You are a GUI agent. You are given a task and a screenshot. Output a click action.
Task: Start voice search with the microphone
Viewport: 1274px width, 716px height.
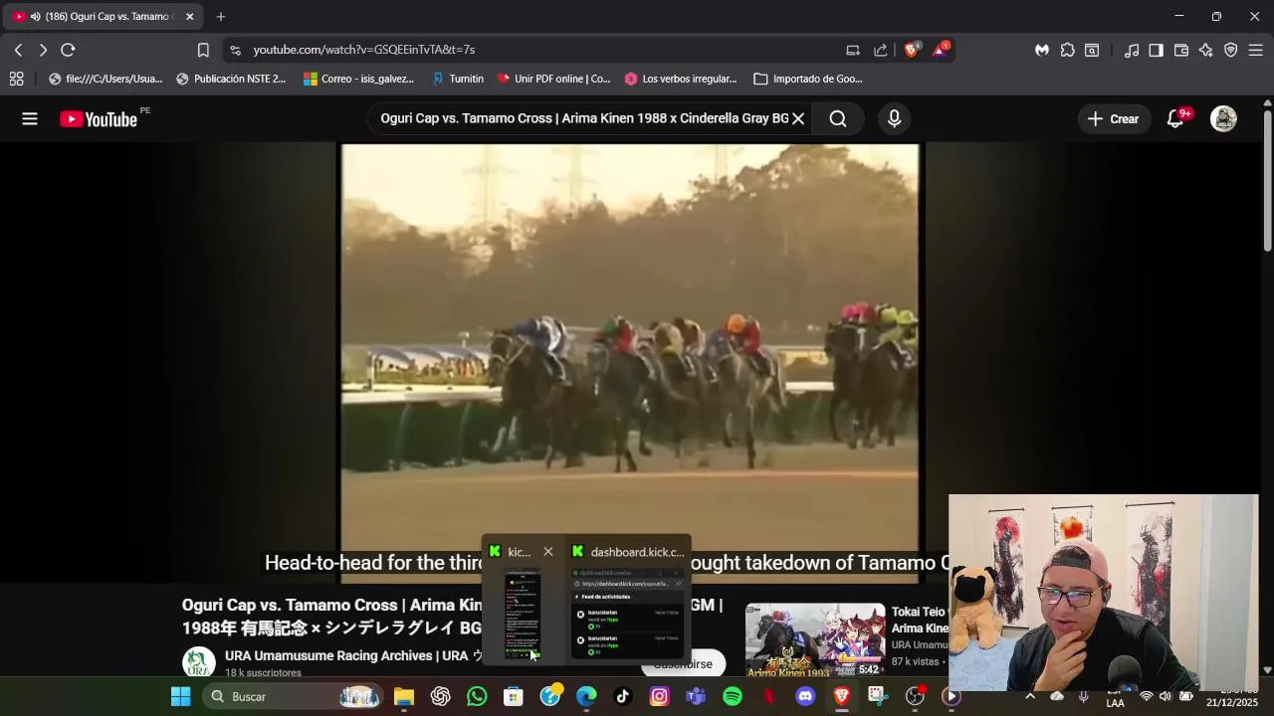tap(894, 118)
